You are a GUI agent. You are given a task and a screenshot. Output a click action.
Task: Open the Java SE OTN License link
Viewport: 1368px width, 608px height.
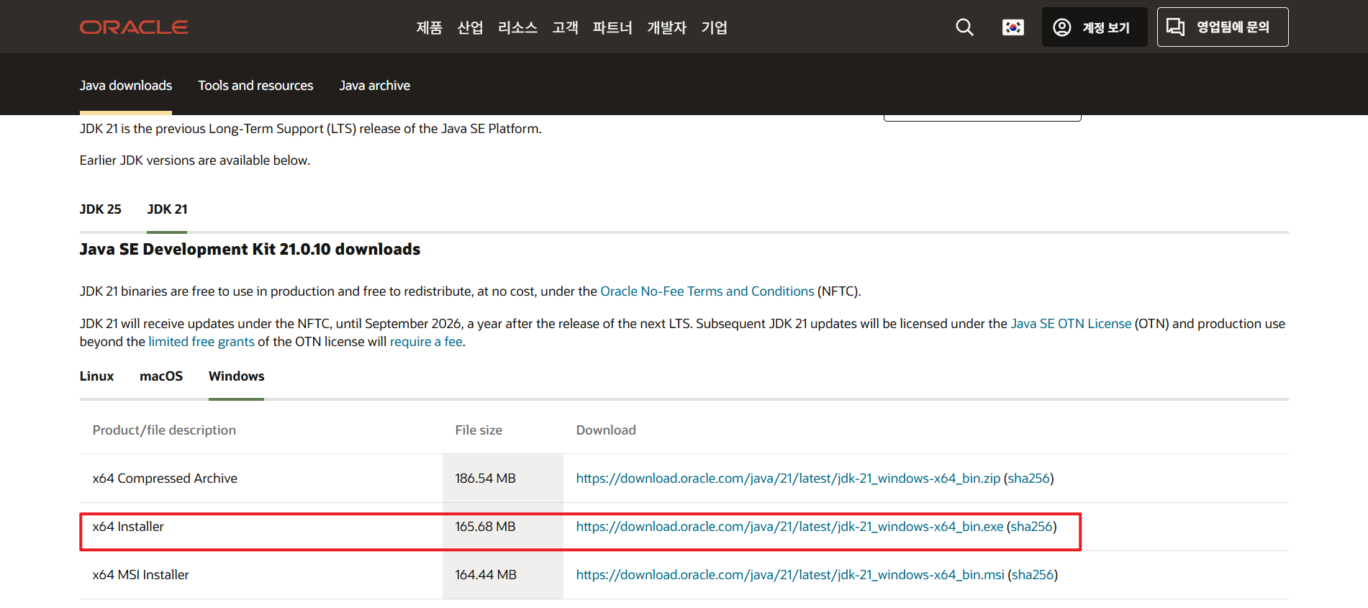tap(1071, 324)
